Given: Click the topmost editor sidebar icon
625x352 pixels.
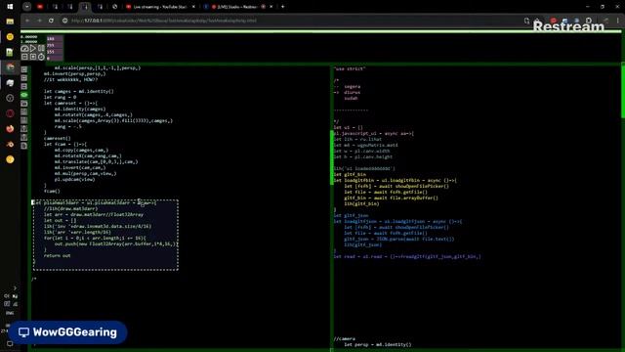Looking at the screenshot, I should (x=24, y=69).
